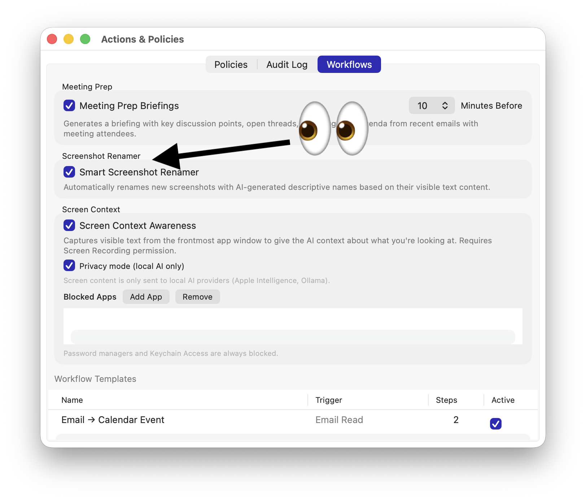Uncheck Smart Screenshot Renamer
Viewport: 586px width, 501px height.
(69, 172)
